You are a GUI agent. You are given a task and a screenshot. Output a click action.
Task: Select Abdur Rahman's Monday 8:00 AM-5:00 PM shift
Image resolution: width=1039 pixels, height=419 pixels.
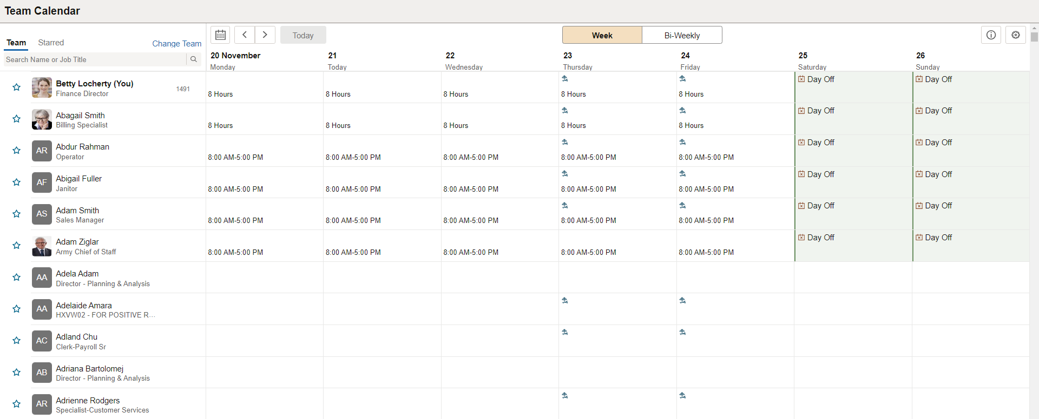click(235, 158)
